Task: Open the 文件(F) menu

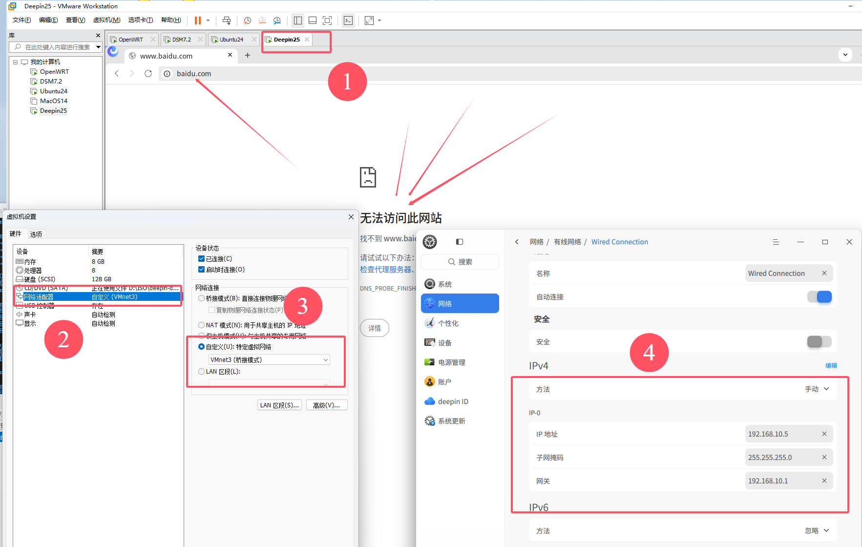Action: click(21, 20)
